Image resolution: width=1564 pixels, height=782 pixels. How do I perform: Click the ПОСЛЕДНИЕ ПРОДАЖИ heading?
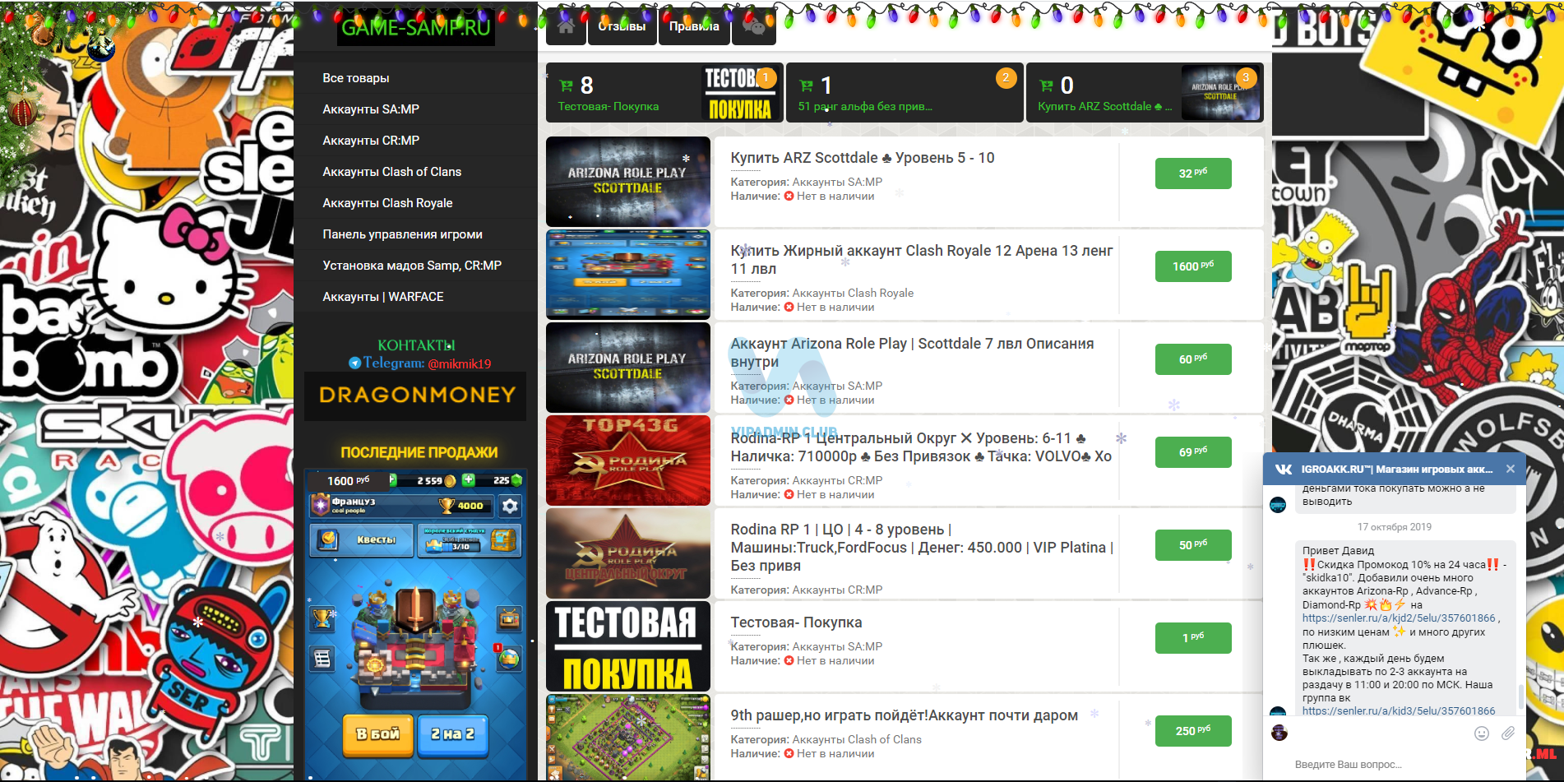pos(419,452)
